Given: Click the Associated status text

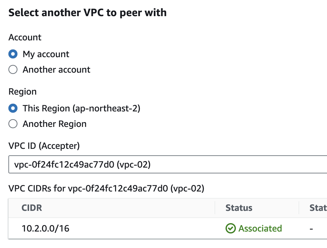Looking at the screenshot, I should coord(260,229).
